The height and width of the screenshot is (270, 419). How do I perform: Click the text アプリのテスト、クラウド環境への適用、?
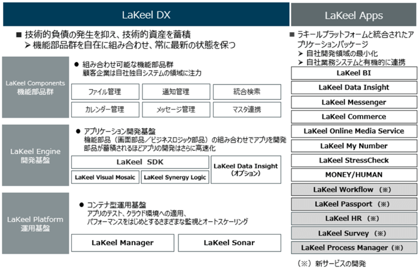[137, 213]
